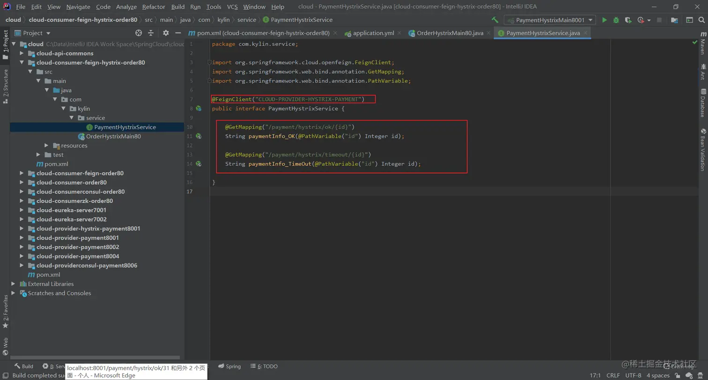Open Project panel settings gear
Image resolution: width=708 pixels, height=380 pixels.
tap(166, 33)
